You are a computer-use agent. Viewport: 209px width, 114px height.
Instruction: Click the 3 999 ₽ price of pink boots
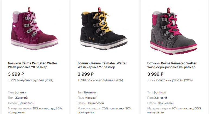click(16, 74)
